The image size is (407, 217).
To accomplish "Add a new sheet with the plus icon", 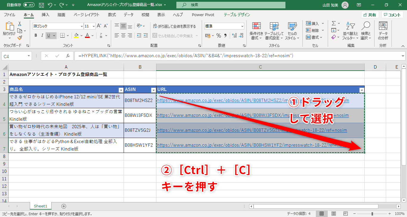I will (63, 206).
